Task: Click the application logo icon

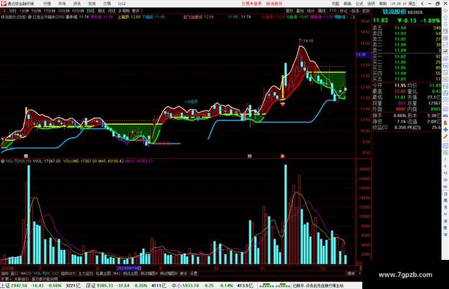Action: coord(4,4)
